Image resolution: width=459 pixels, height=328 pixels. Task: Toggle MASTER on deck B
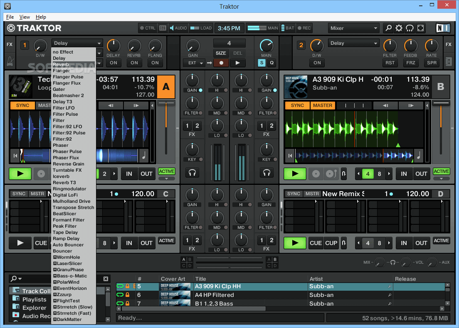(x=323, y=105)
